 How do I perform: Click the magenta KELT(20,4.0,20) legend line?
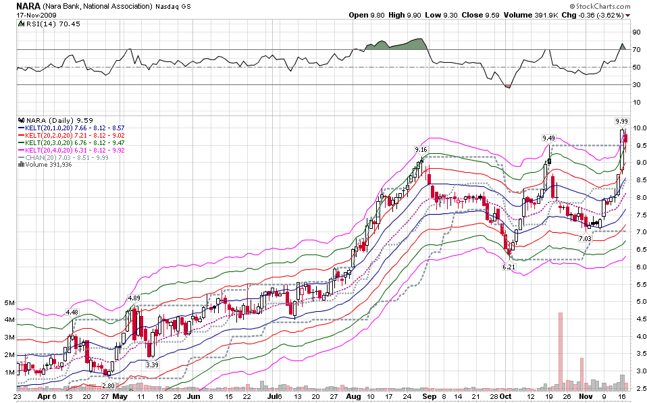(x=21, y=151)
